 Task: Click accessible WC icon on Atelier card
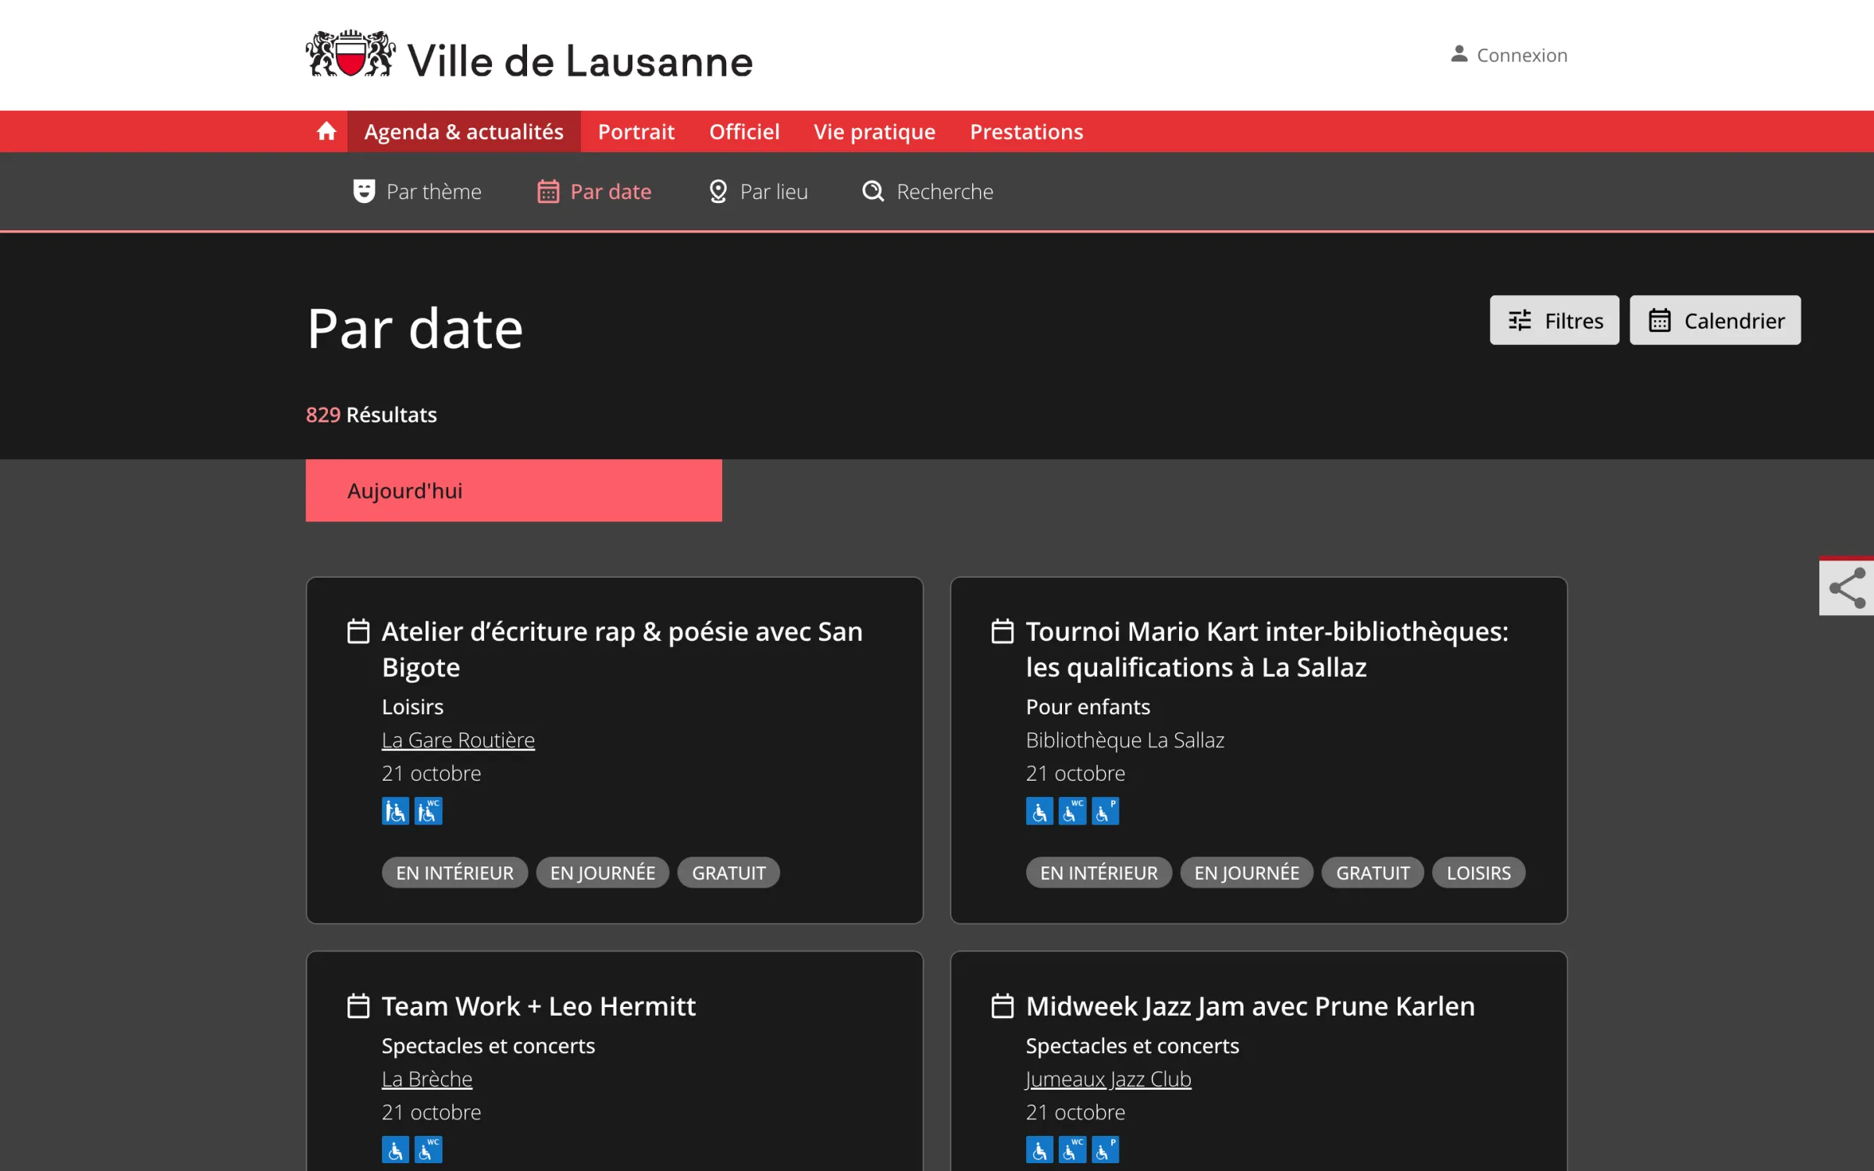point(428,811)
